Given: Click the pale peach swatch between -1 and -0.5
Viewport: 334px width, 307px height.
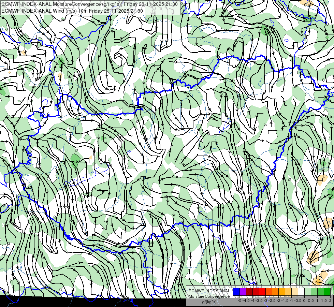Looking at the screenshot, I should point(294,292).
